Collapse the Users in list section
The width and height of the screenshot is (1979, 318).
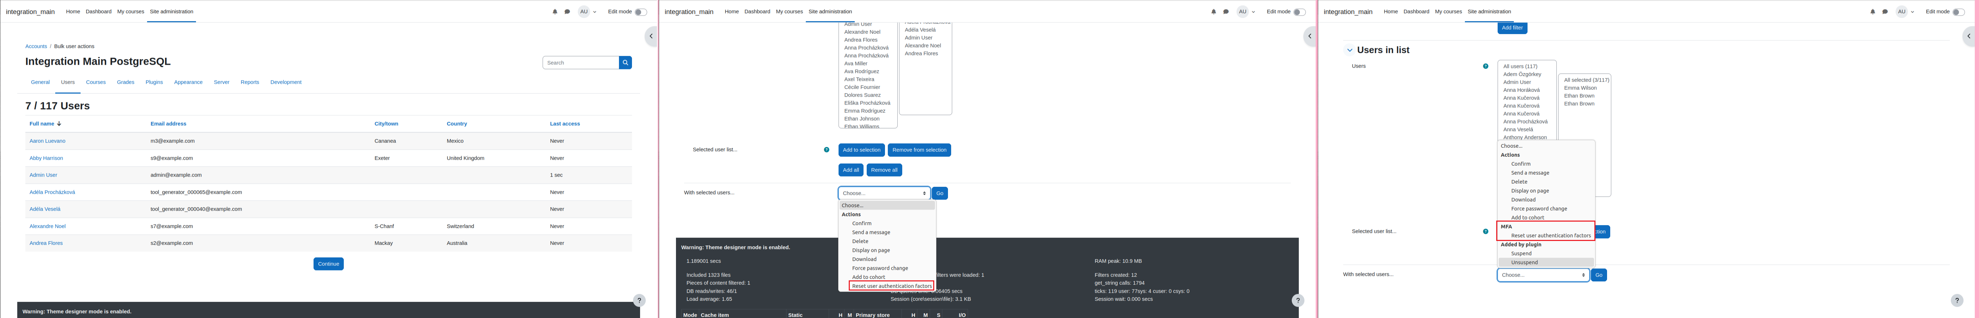1349,50
